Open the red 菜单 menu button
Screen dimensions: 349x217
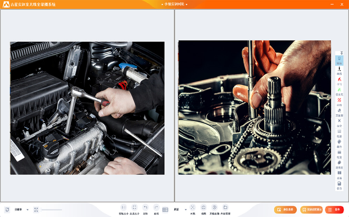point(334,210)
